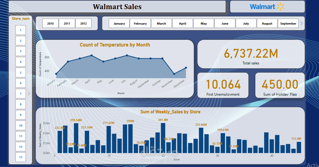Click the 10.064 First Unemployment card
The image size is (319, 167).
(223, 85)
